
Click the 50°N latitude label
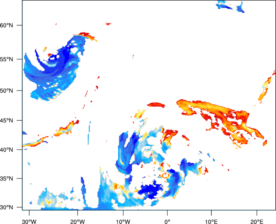coord(7,91)
